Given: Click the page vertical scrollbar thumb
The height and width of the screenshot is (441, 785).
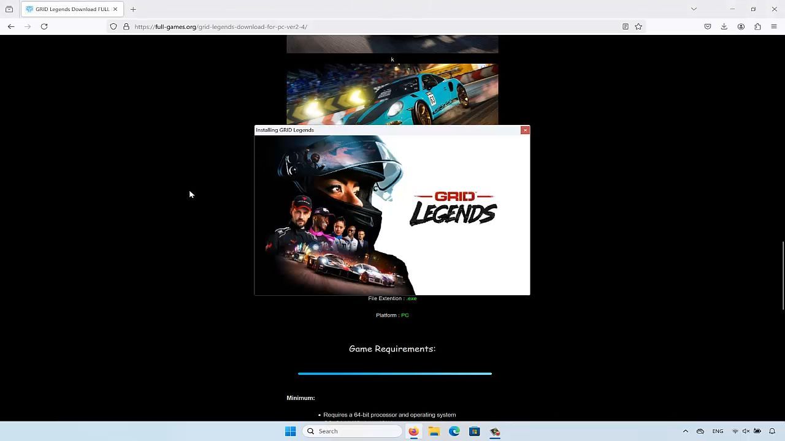Looking at the screenshot, I should [x=783, y=276].
